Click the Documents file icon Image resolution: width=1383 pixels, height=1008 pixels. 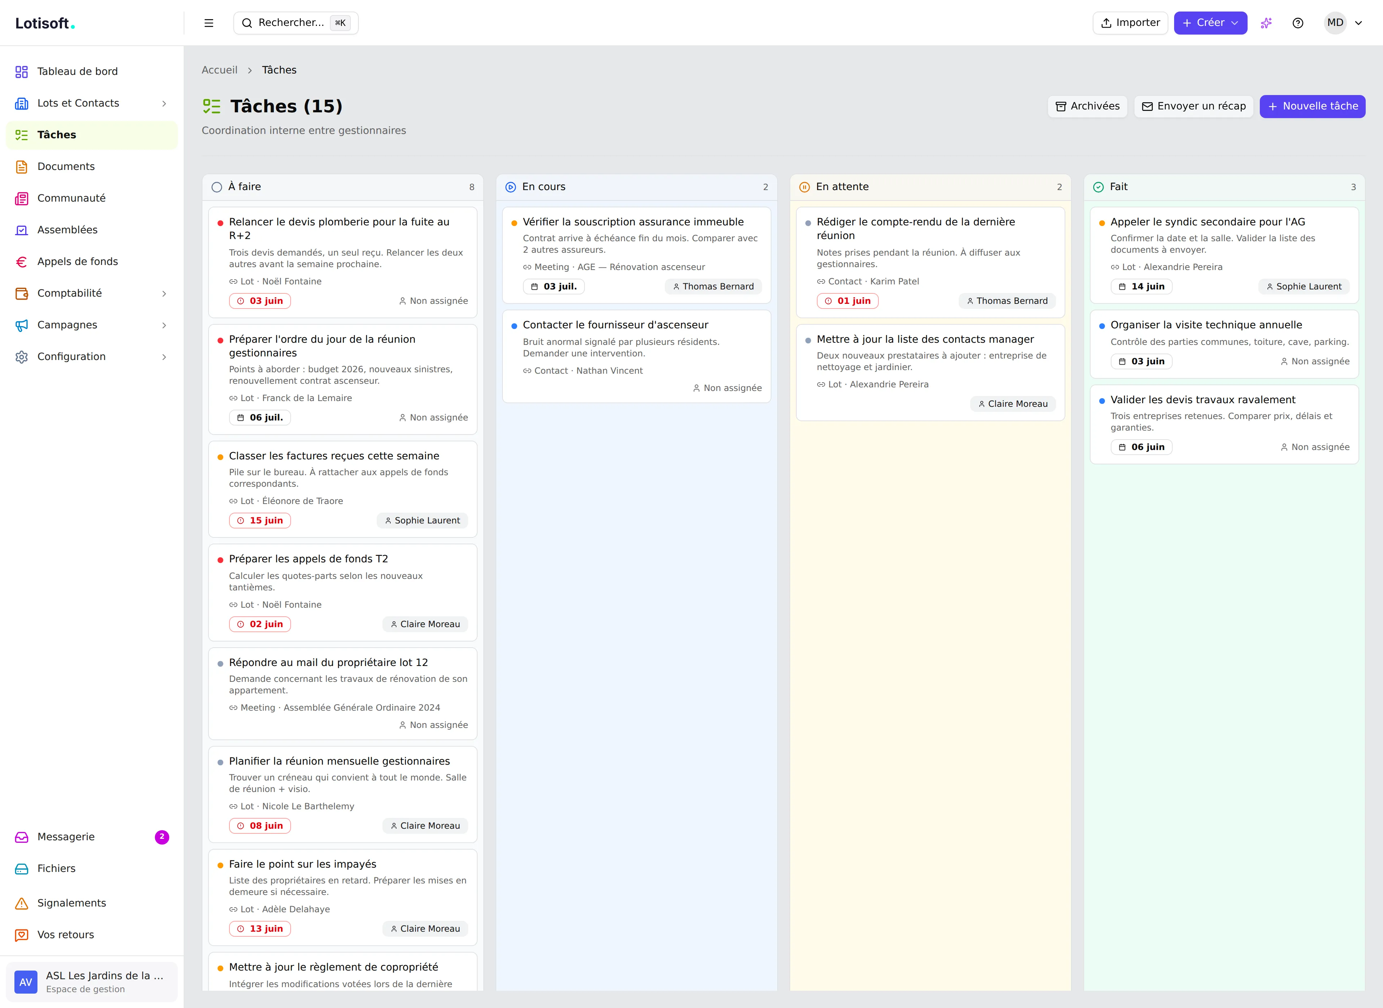(x=21, y=167)
